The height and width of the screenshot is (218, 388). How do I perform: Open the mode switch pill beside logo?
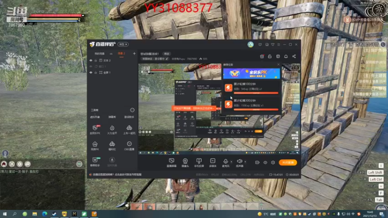(123, 44)
